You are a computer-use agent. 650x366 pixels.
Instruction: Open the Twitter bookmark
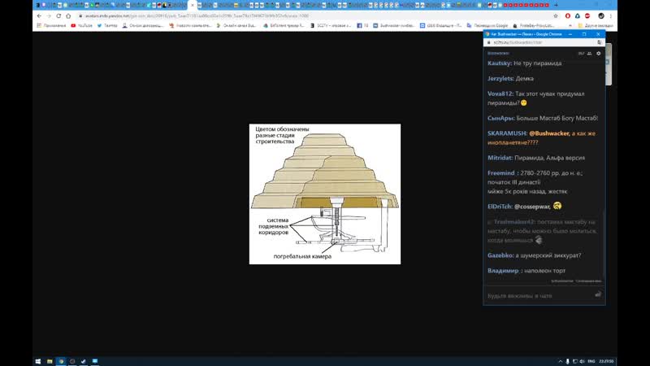click(x=110, y=25)
